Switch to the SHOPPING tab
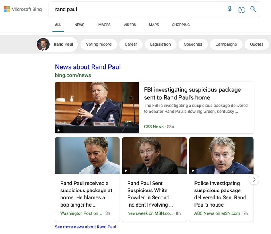Viewport: 271px width, 234px height. click(x=181, y=25)
